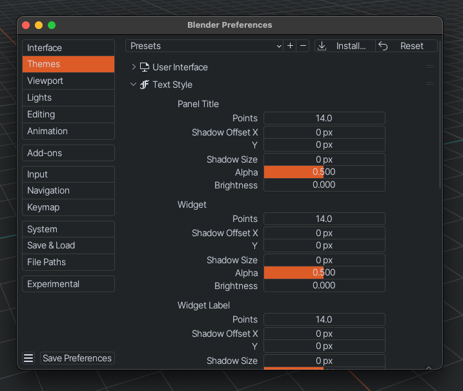This screenshot has width=463, height=391.
Task: Expand the User Interface section
Action: point(134,67)
